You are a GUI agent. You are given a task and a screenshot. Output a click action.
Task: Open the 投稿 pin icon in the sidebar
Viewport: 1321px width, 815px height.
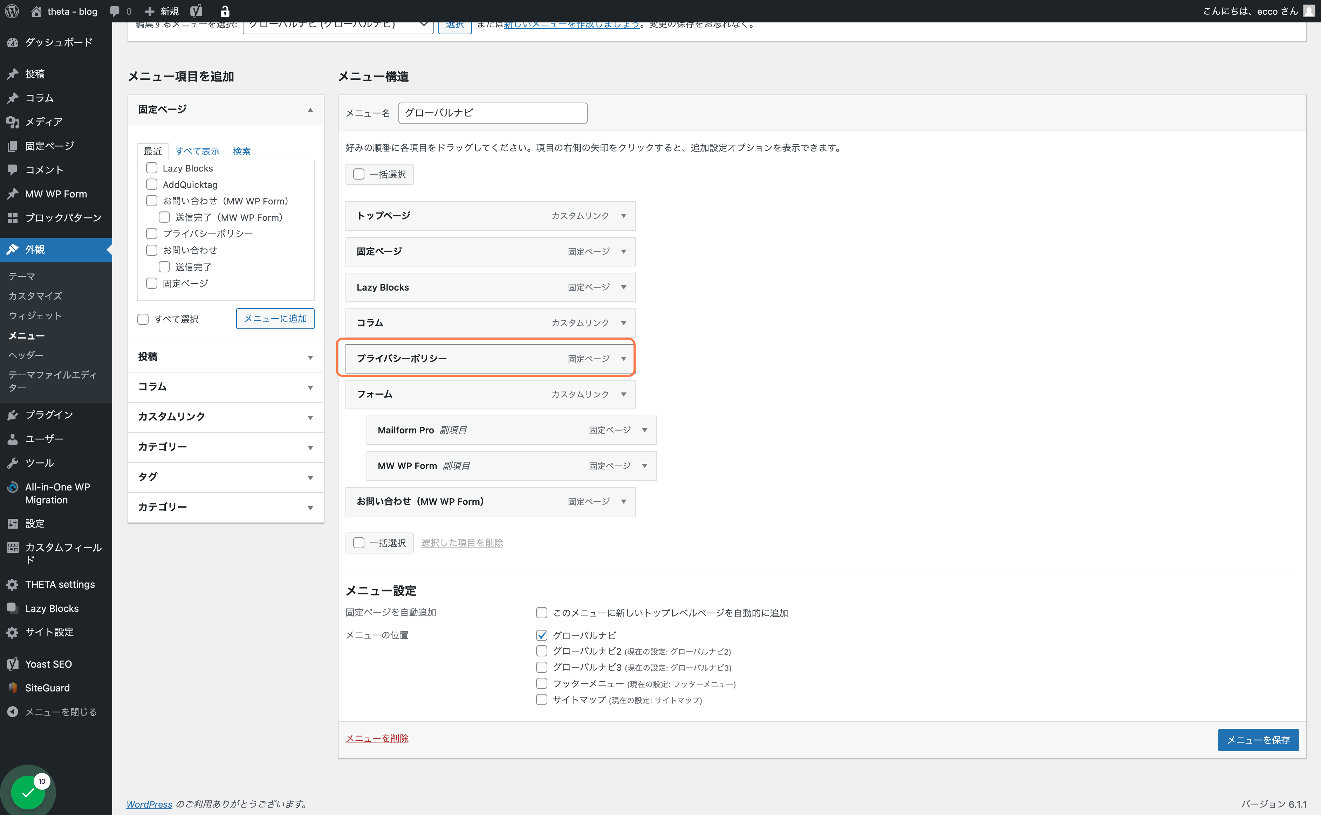coord(12,74)
